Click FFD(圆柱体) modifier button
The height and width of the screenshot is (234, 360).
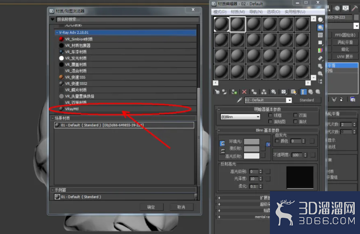pos(345,35)
